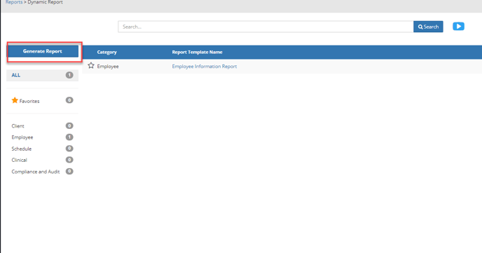Mark the Employee Information Report row as favorite
Viewport: 482px width, 253px height.
(x=91, y=66)
